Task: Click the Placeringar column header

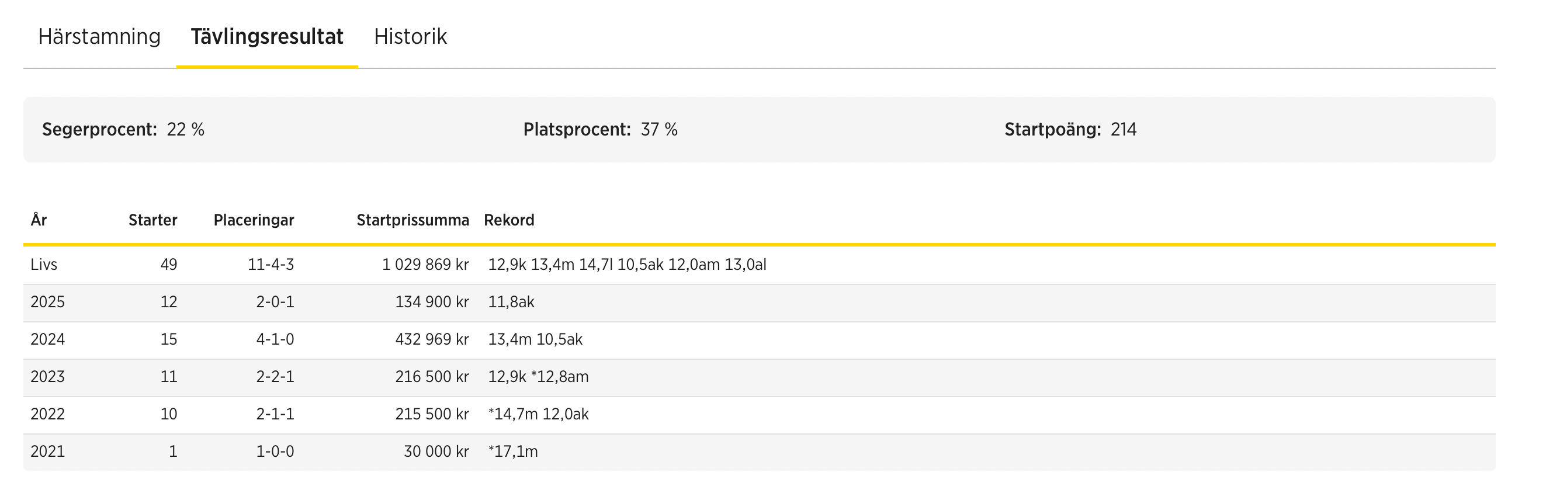Action: tap(254, 220)
